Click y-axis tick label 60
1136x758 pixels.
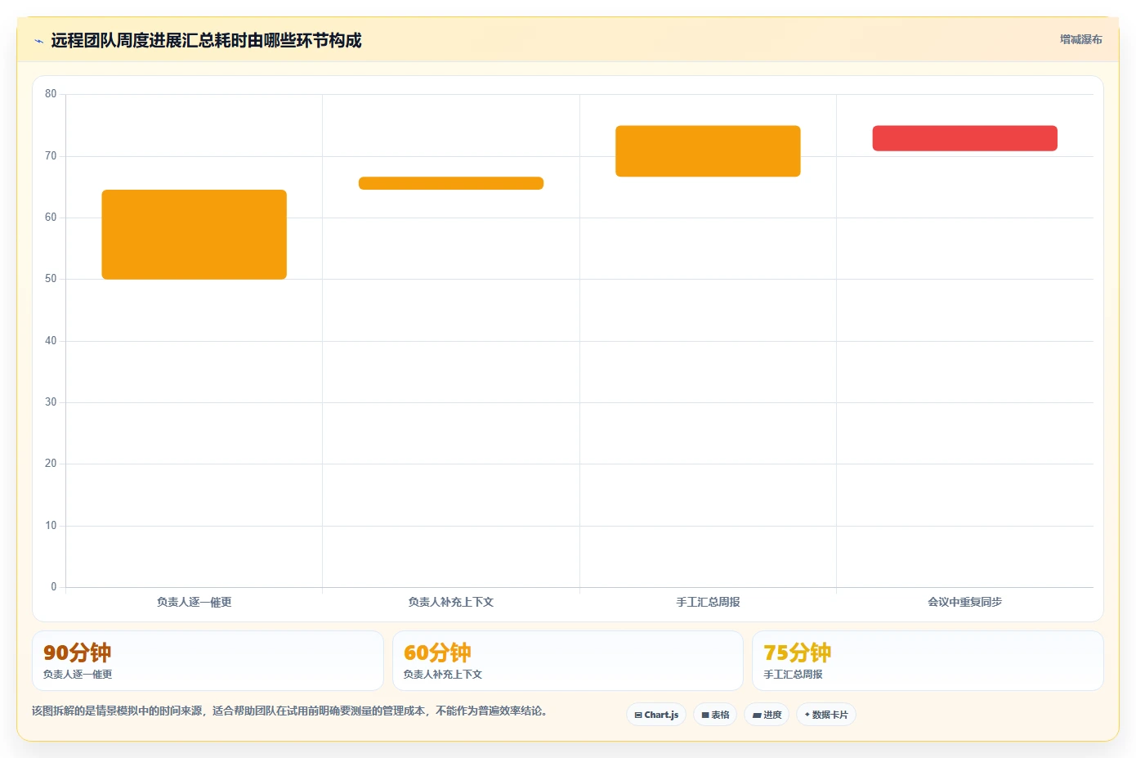[x=51, y=218]
